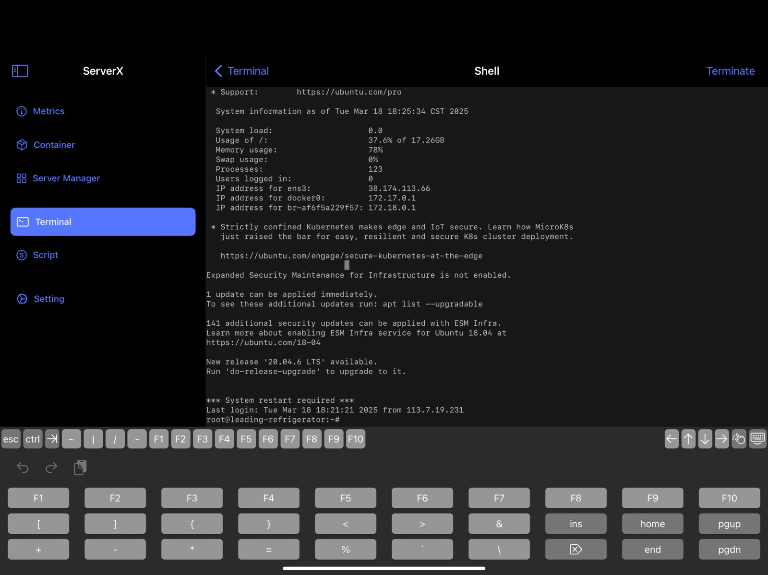This screenshot has width=768, height=575.
Task: Insert a minus sign on large keypad
Action: [x=115, y=550]
